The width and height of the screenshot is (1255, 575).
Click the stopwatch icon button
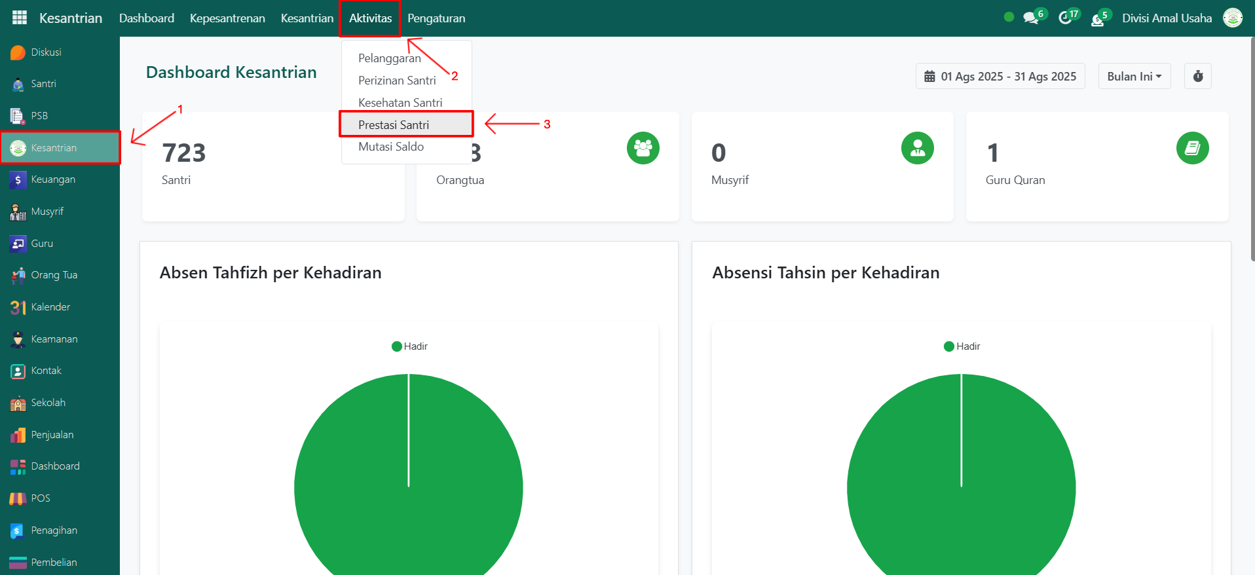click(x=1197, y=76)
